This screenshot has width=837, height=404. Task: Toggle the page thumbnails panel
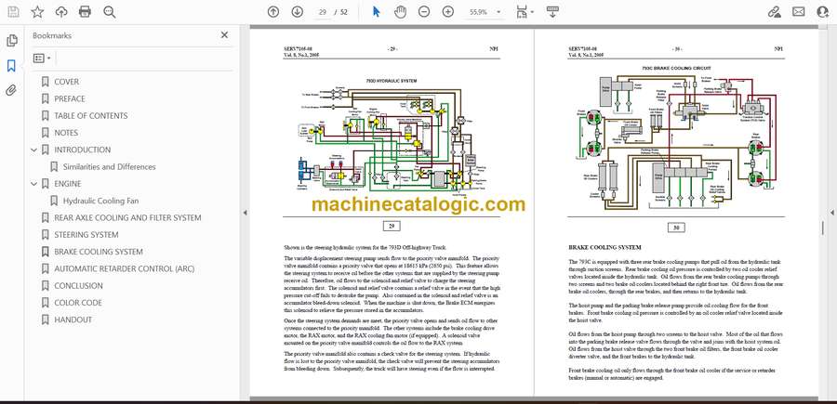click(11, 41)
